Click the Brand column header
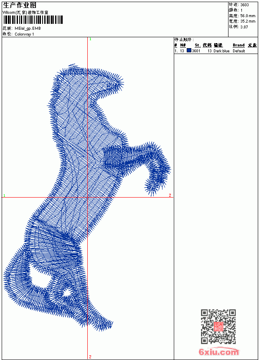The height and width of the screenshot is (360, 259). pyautogui.click(x=239, y=45)
